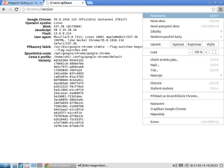Open Stažené soubory

(x=183, y=88)
